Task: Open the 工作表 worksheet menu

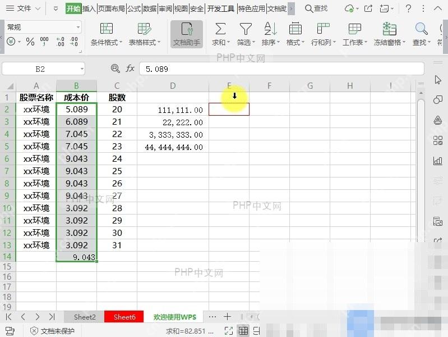Action: click(354, 34)
